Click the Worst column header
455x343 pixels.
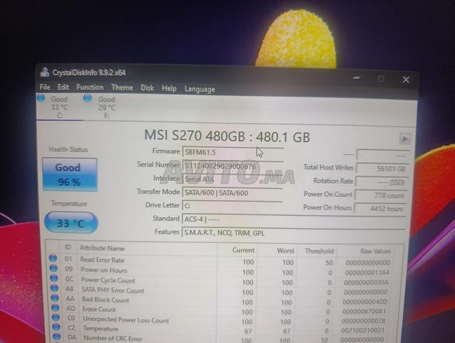285,250
